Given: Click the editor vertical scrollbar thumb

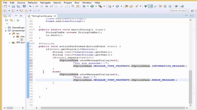Looking at the screenshot, I should click(x=191, y=87).
